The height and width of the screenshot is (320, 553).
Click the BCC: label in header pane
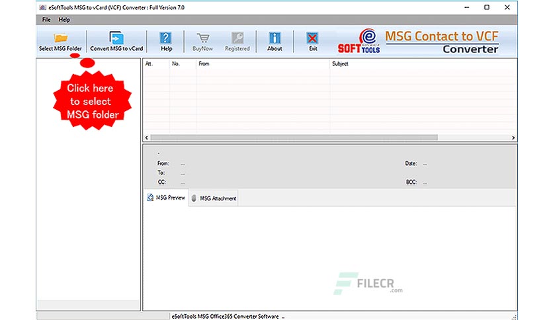tap(411, 182)
